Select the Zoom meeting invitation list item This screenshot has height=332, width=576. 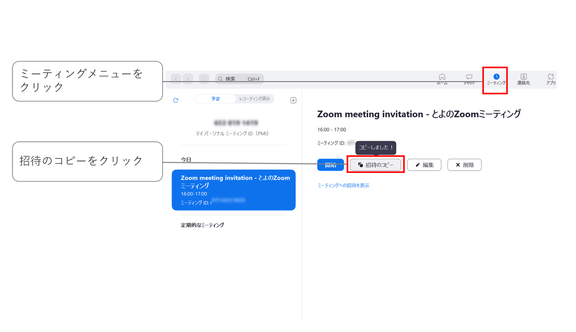[234, 190]
